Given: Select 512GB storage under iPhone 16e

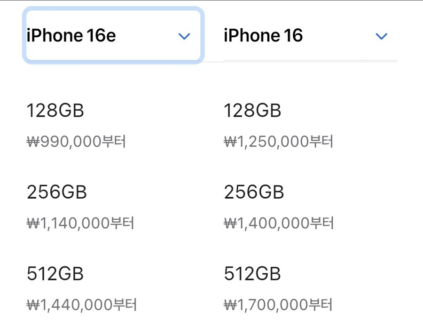Looking at the screenshot, I should (55, 274).
